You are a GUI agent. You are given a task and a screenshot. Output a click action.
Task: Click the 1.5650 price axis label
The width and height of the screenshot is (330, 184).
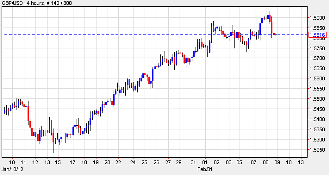tap(317, 68)
